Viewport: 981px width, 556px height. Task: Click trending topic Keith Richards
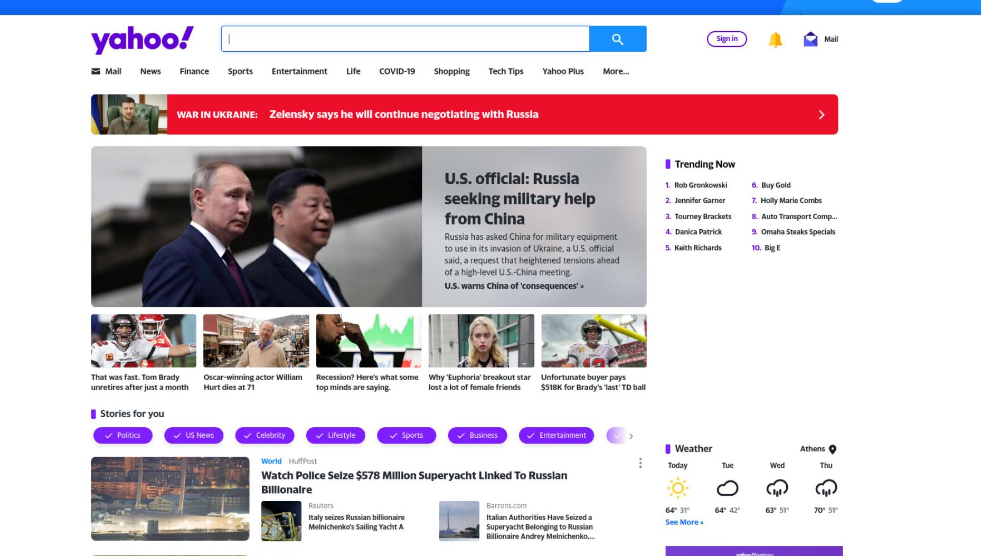(698, 248)
